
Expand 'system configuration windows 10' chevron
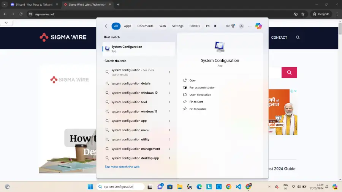(x=169, y=93)
